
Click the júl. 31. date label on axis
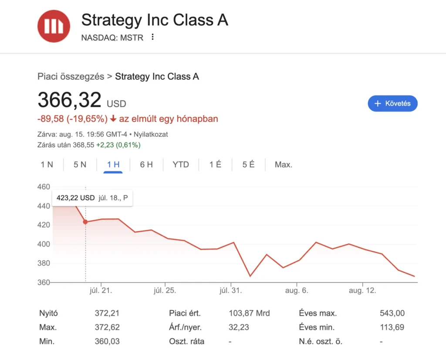(x=230, y=290)
